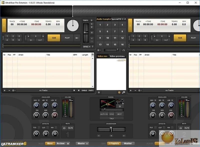Click deck 1 turntable jog wheel

tap(73, 26)
